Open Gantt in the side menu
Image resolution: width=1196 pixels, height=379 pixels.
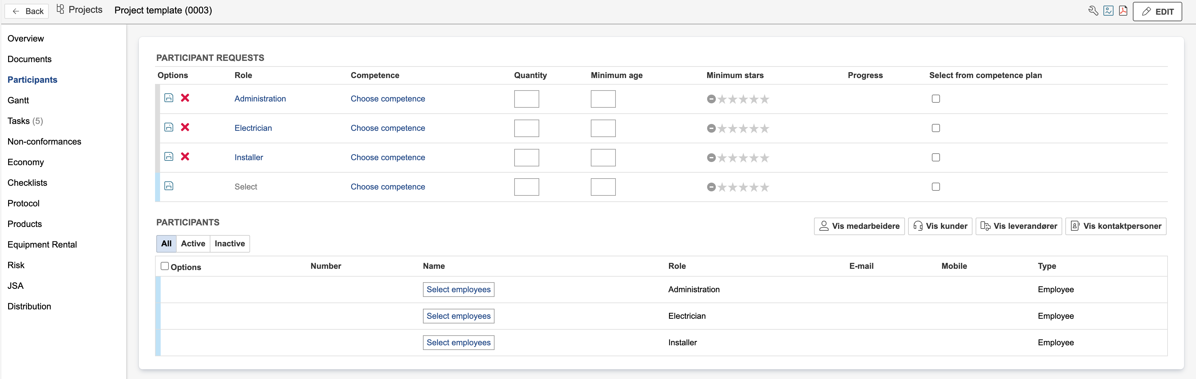pyautogui.click(x=18, y=100)
